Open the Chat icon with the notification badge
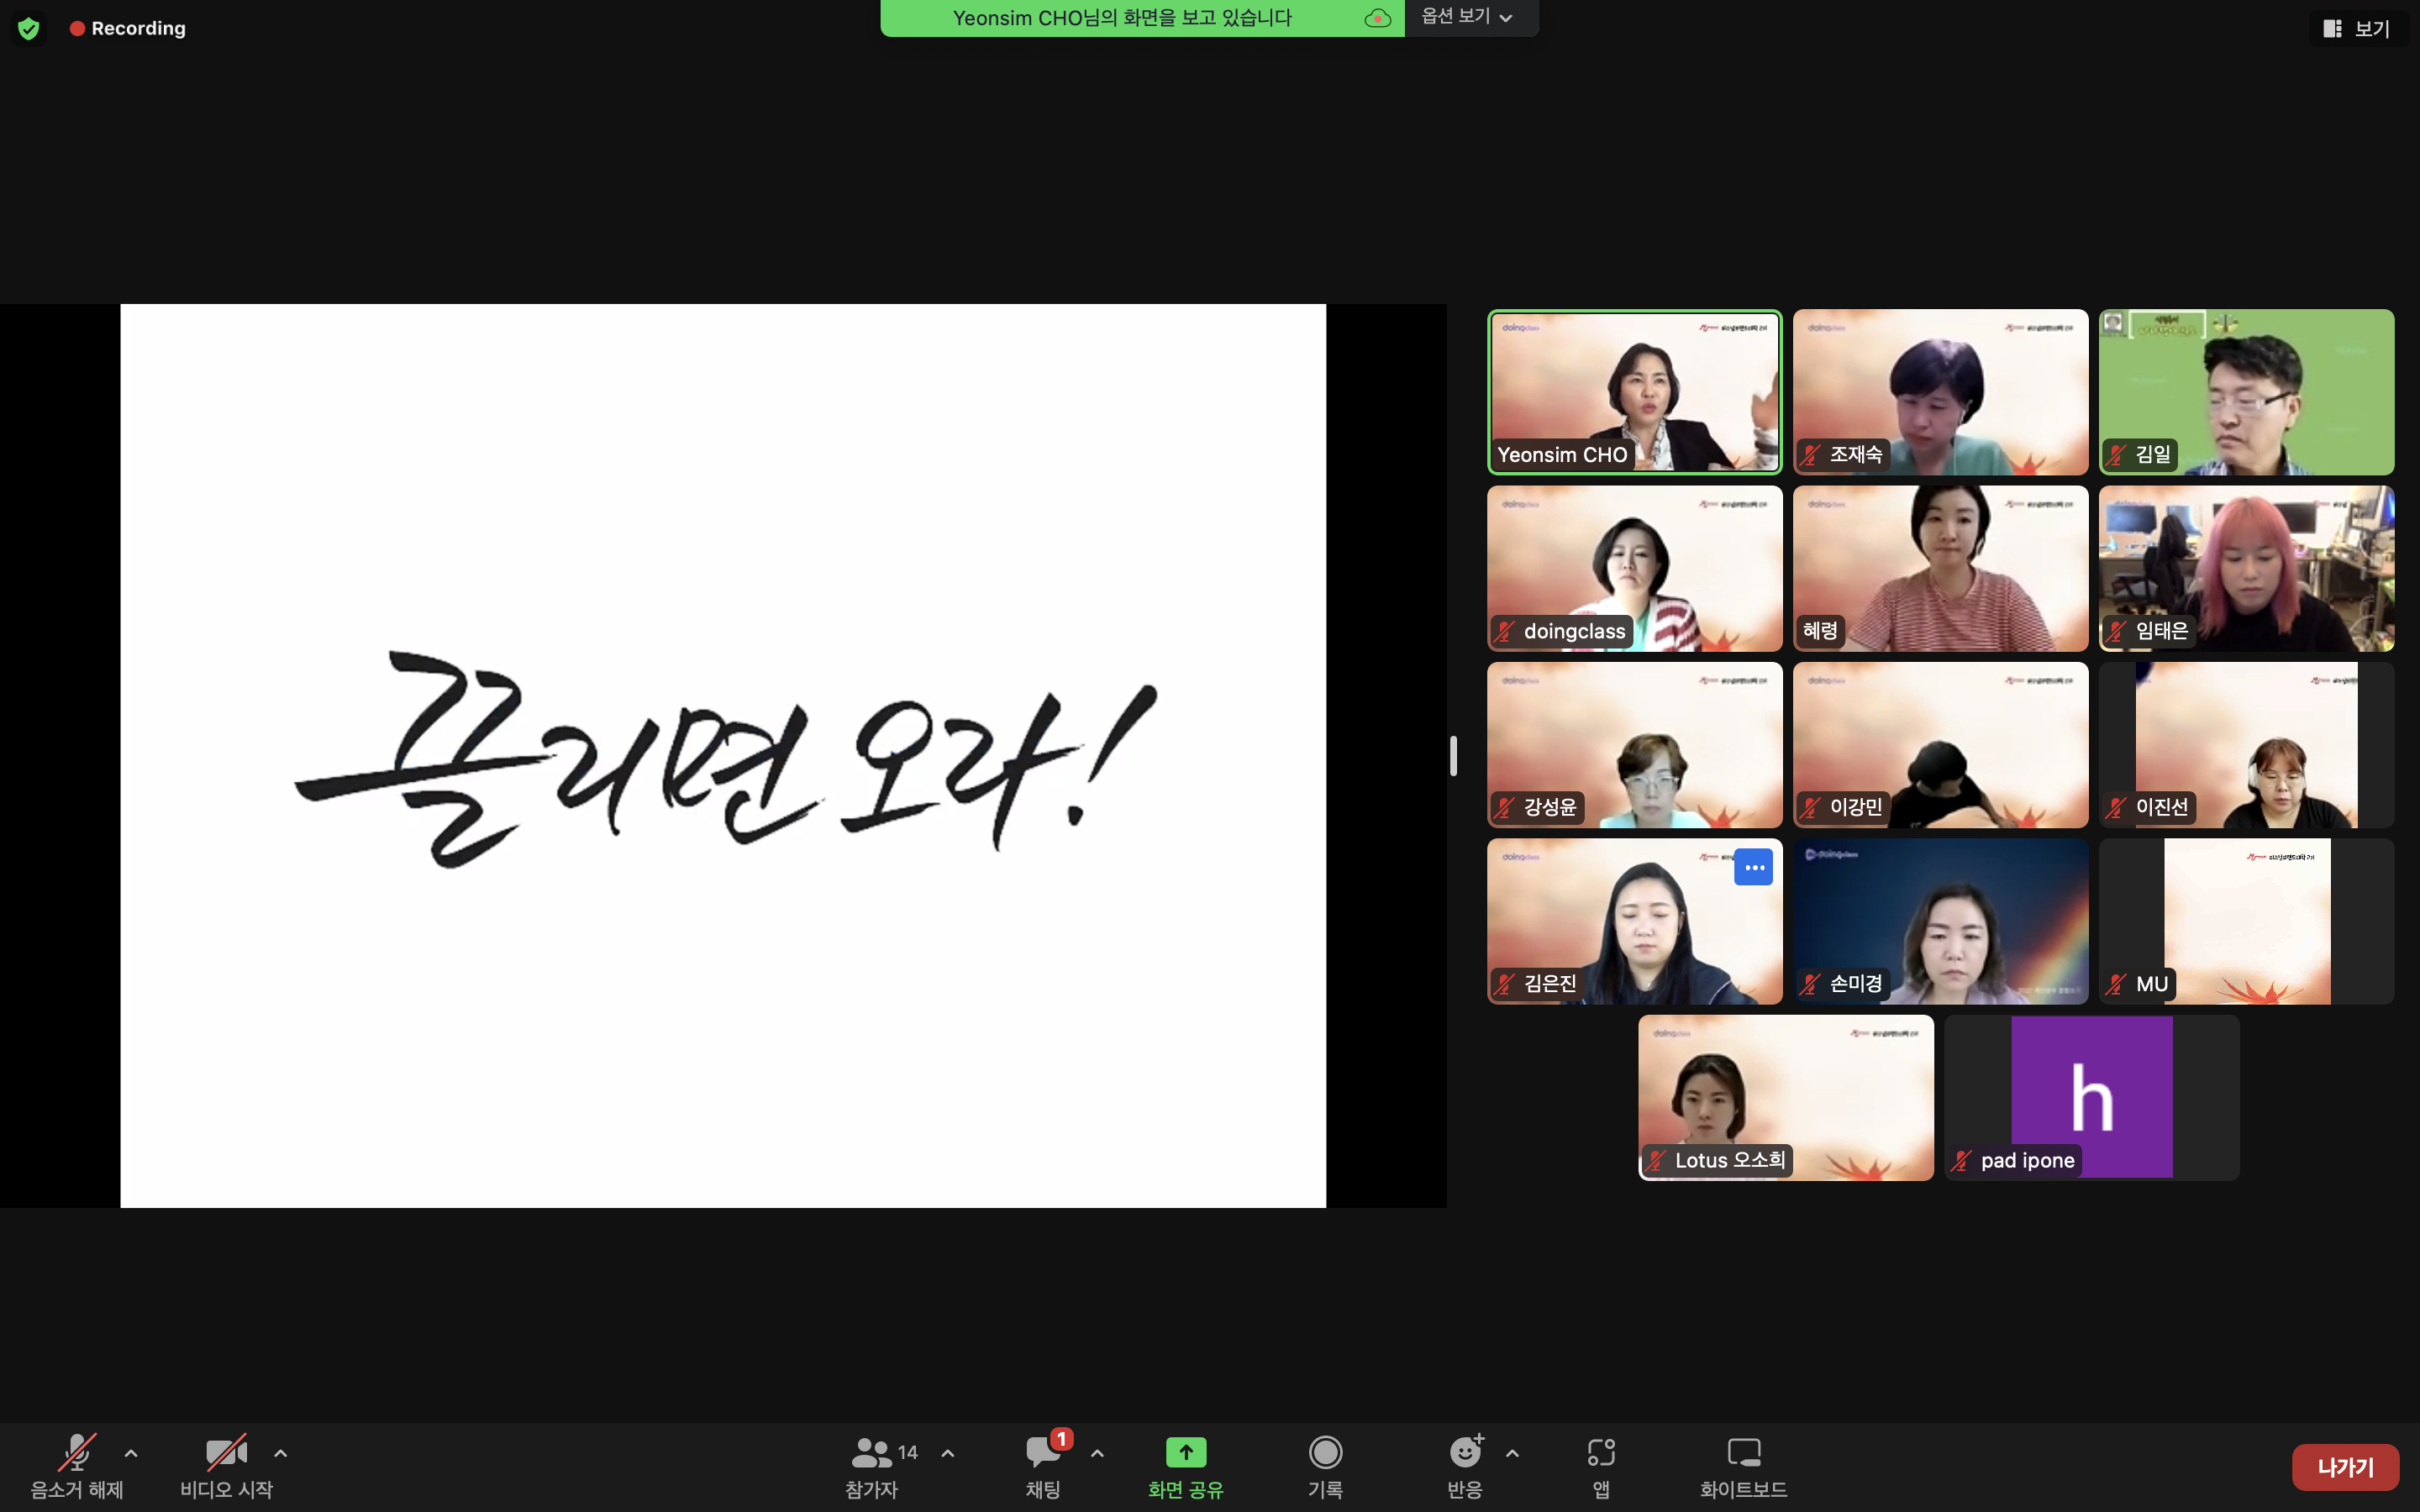Viewport: 2420px width, 1512px height. pos(1043,1453)
